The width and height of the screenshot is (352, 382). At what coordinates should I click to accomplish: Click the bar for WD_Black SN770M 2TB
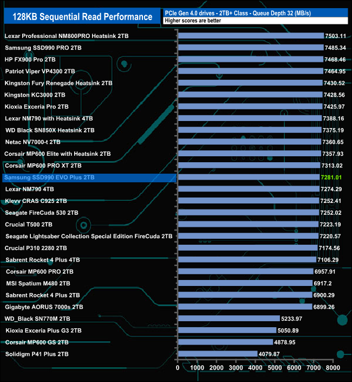(x=229, y=319)
